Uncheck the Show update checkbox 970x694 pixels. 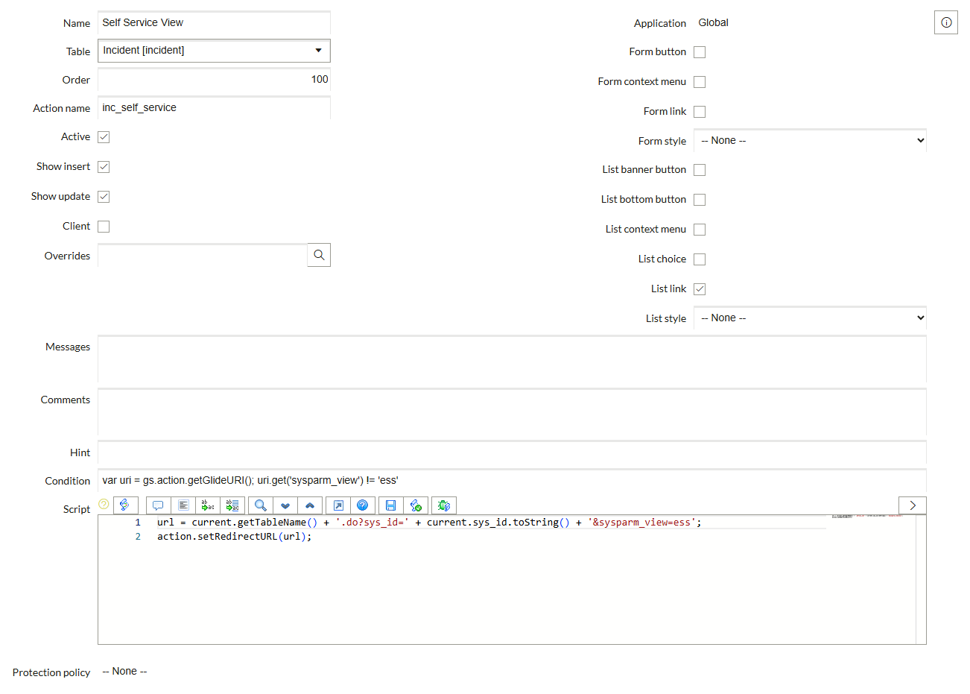point(104,197)
